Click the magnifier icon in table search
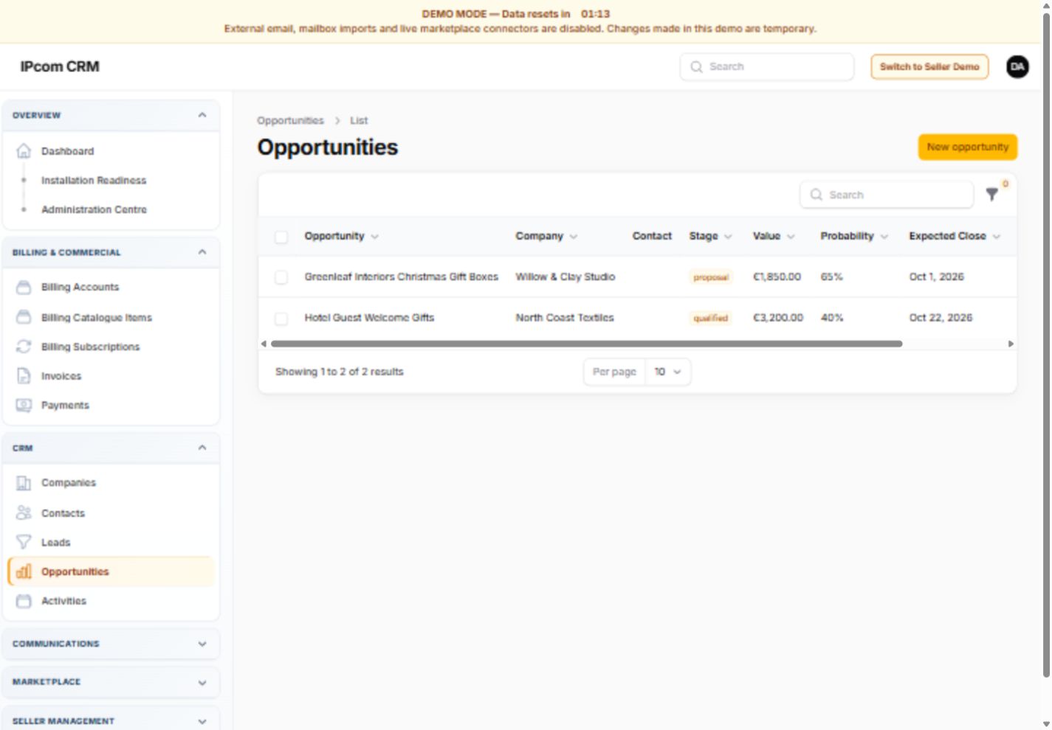1052x730 pixels. pos(816,195)
